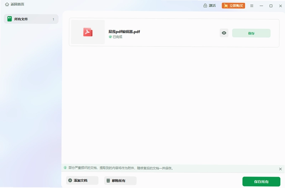Click the info icon in notice bar

tap(65, 167)
